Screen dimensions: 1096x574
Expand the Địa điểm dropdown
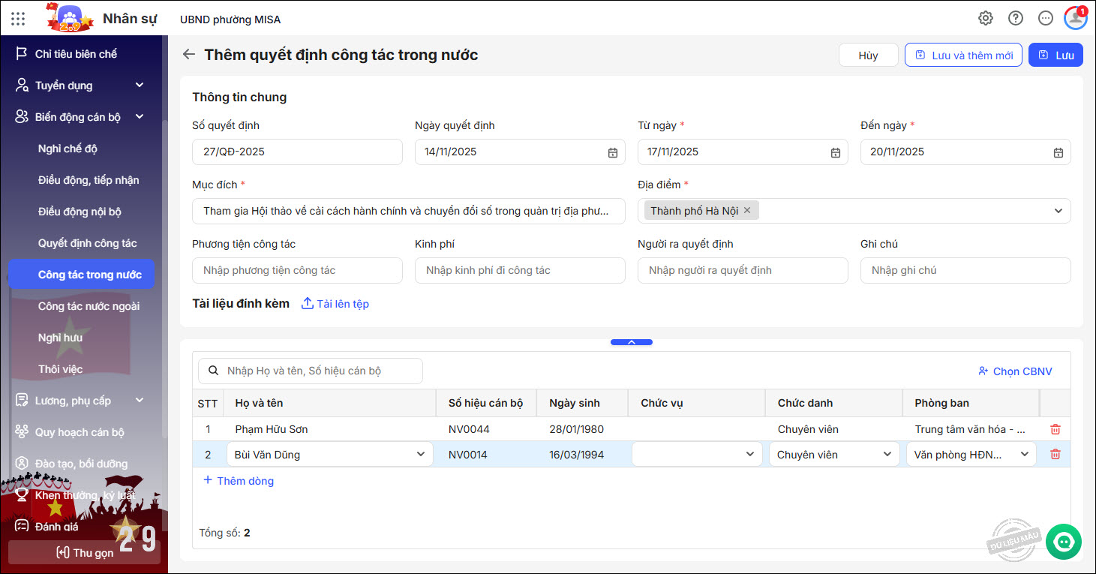pos(1058,212)
